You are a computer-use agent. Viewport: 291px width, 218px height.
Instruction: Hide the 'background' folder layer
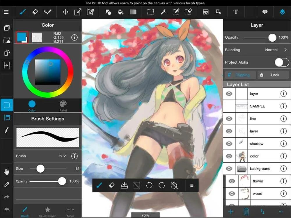point(229,169)
